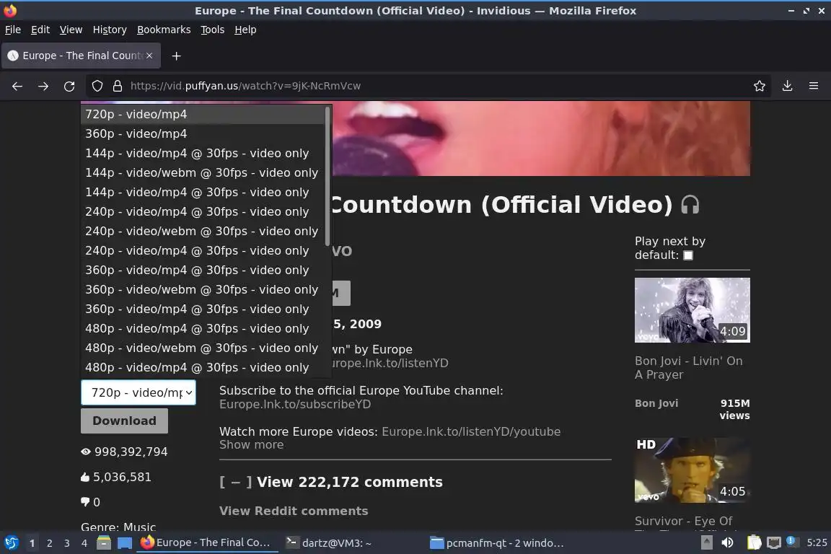The height and width of the screenshot is (554, 831).
Task: Open the View menu
Action: 71,30
